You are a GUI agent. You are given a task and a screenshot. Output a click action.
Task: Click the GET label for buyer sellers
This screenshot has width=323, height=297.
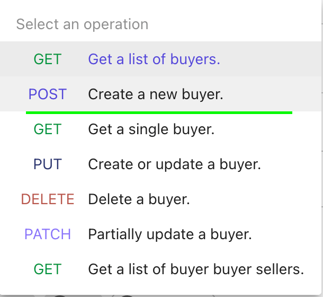[48, 269]
